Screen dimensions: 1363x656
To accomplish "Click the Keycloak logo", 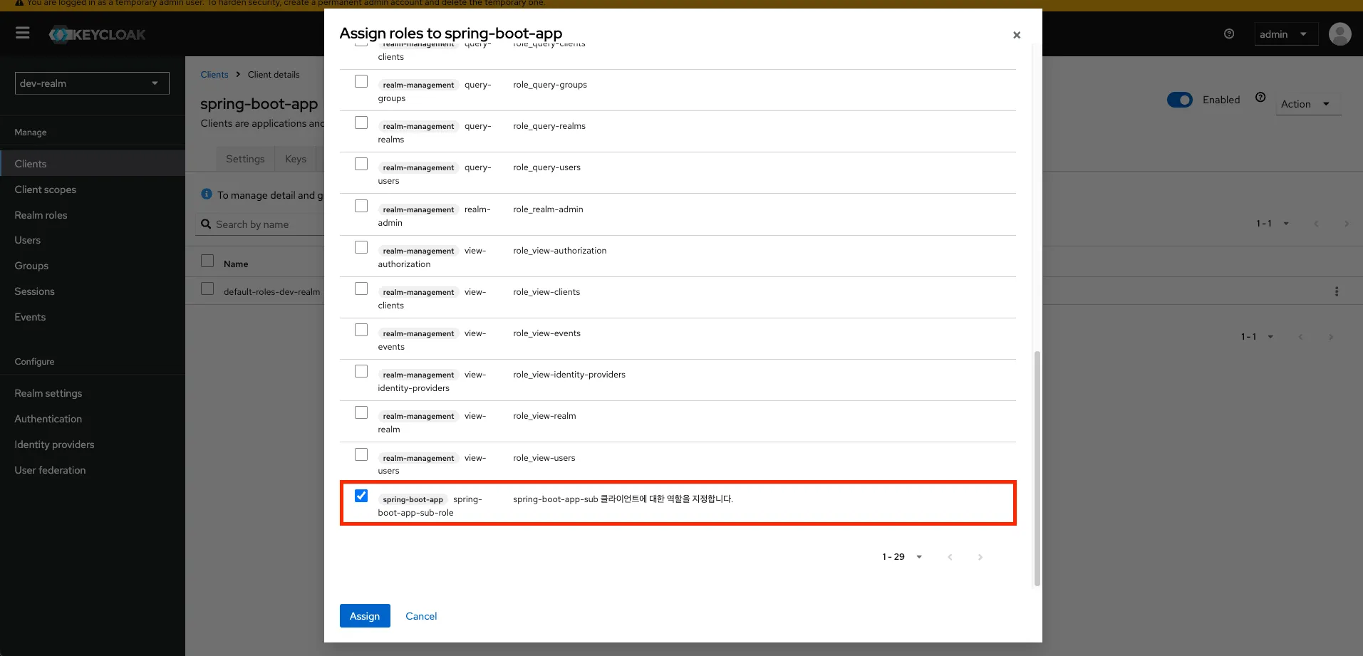I will pyautogui.click(x=97, y=34).
